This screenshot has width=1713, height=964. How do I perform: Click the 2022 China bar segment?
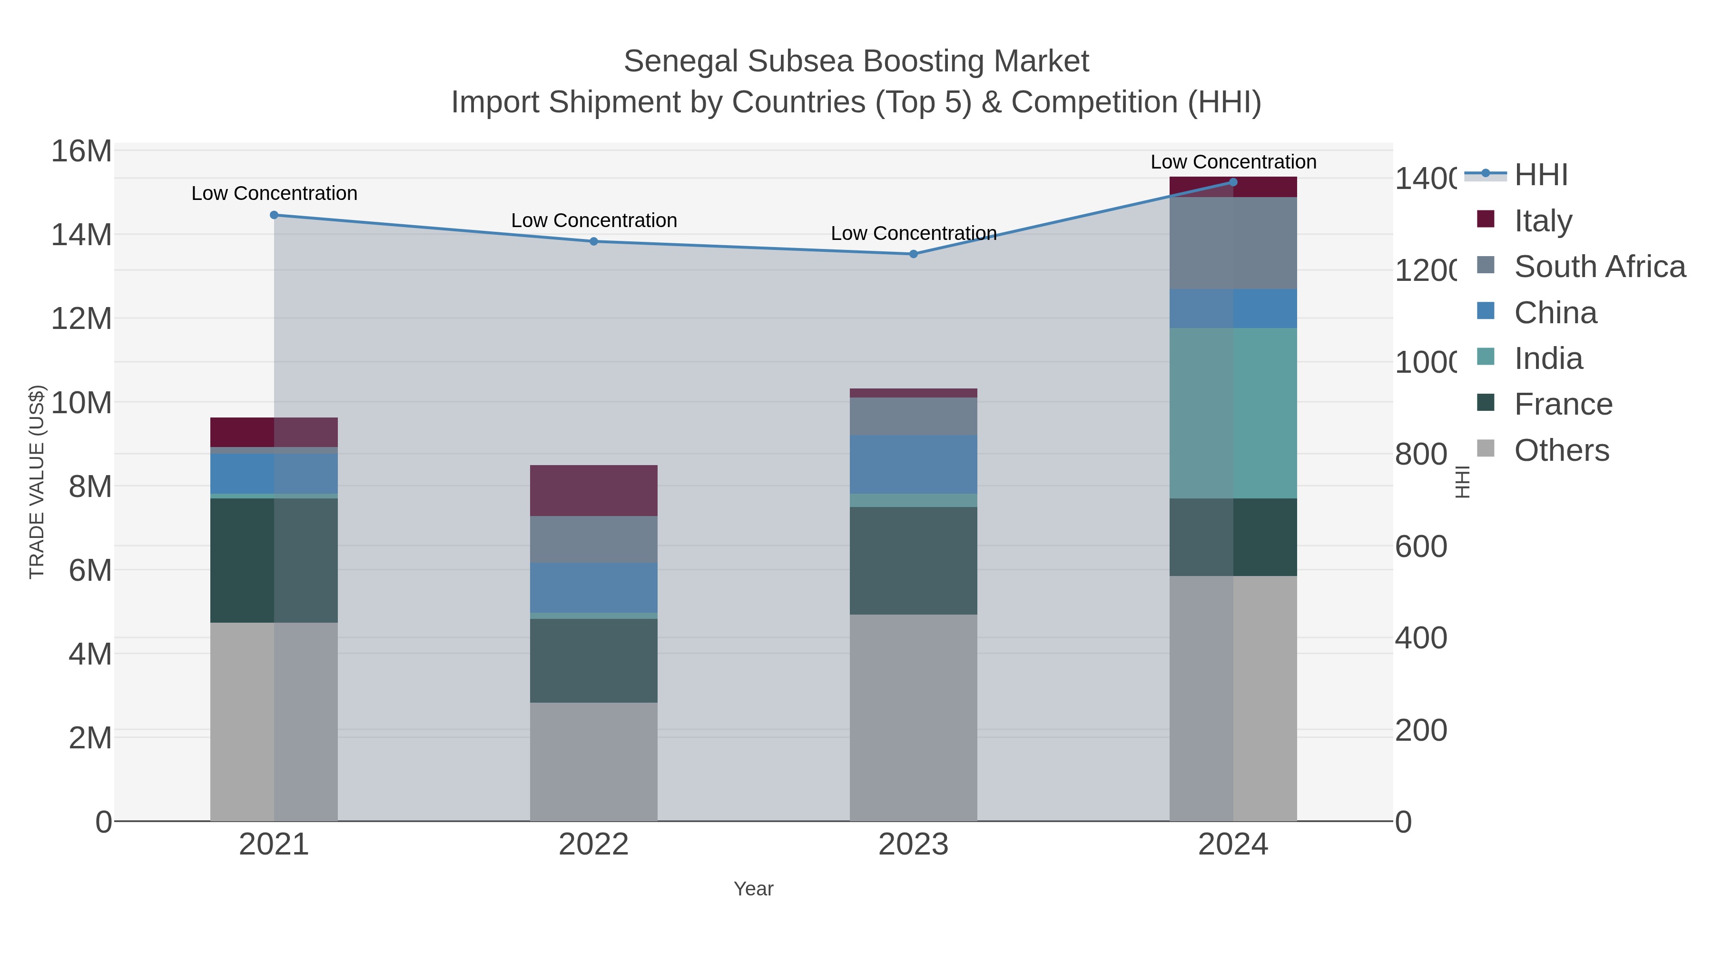click(x=594, y=587)
